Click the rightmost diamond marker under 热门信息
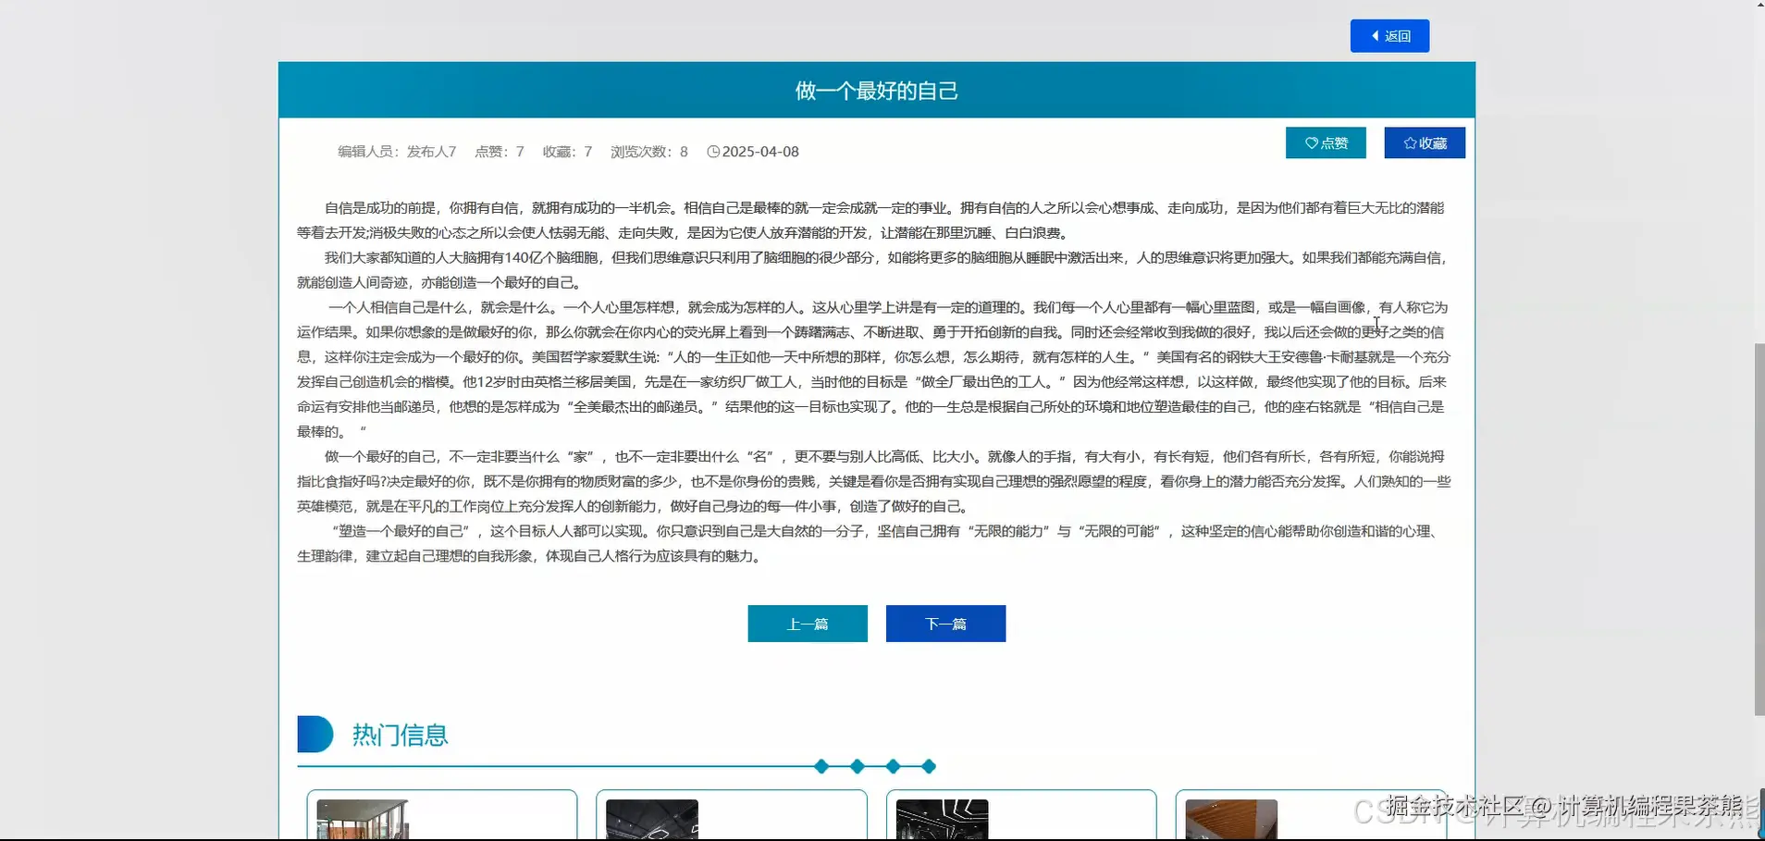Screen dimensions: 1765x841 928,766
